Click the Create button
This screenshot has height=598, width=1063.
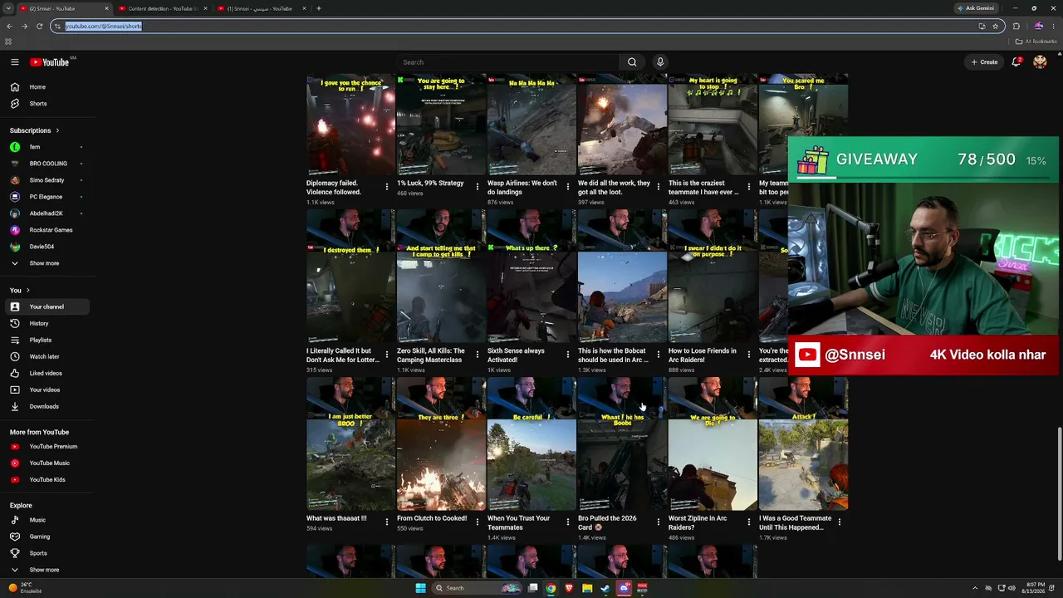point(984,62)
